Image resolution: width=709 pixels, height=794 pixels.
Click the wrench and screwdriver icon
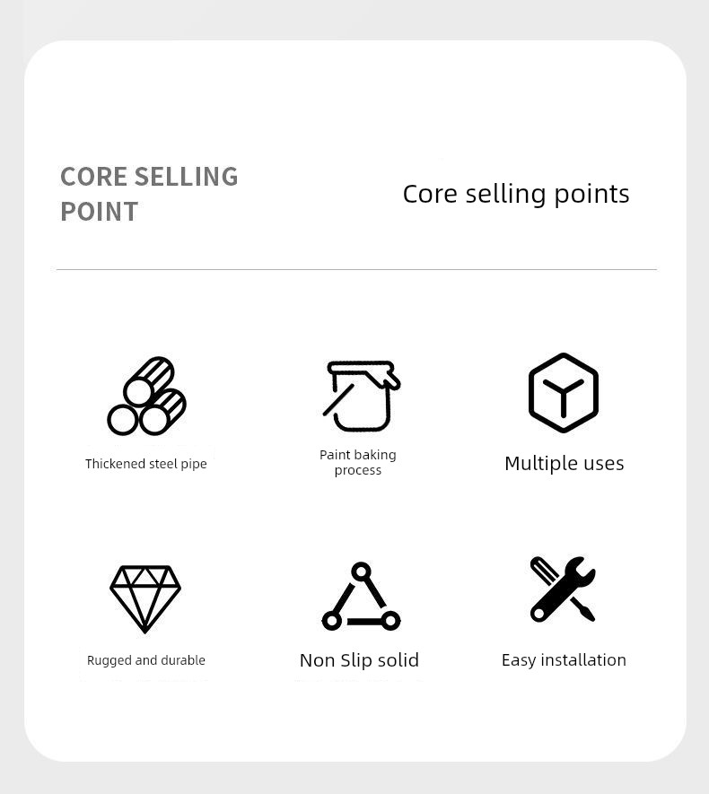(x=563, y=589)
